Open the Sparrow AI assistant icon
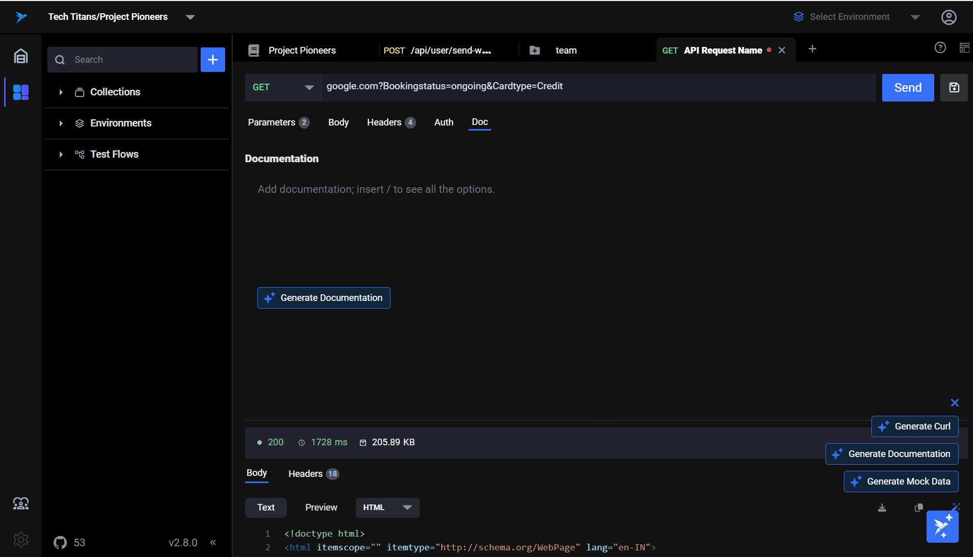Screen dimensions: 973x557 click(942, 526)
